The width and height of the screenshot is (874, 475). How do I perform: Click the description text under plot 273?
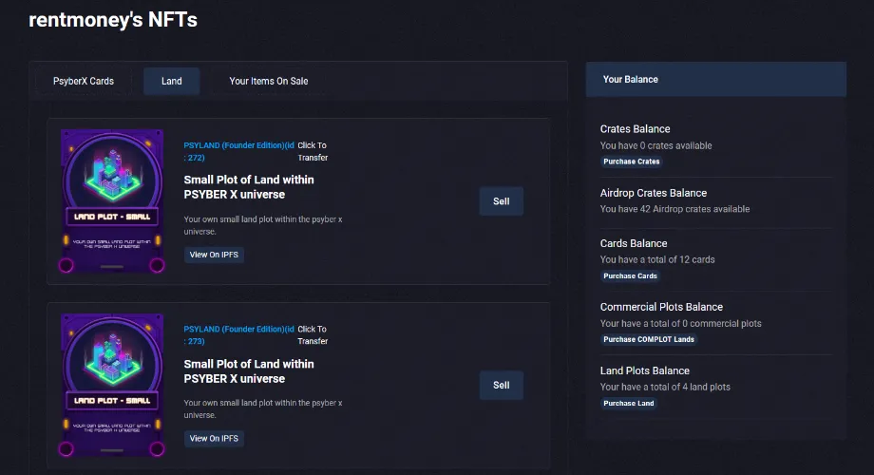[263, 409]
